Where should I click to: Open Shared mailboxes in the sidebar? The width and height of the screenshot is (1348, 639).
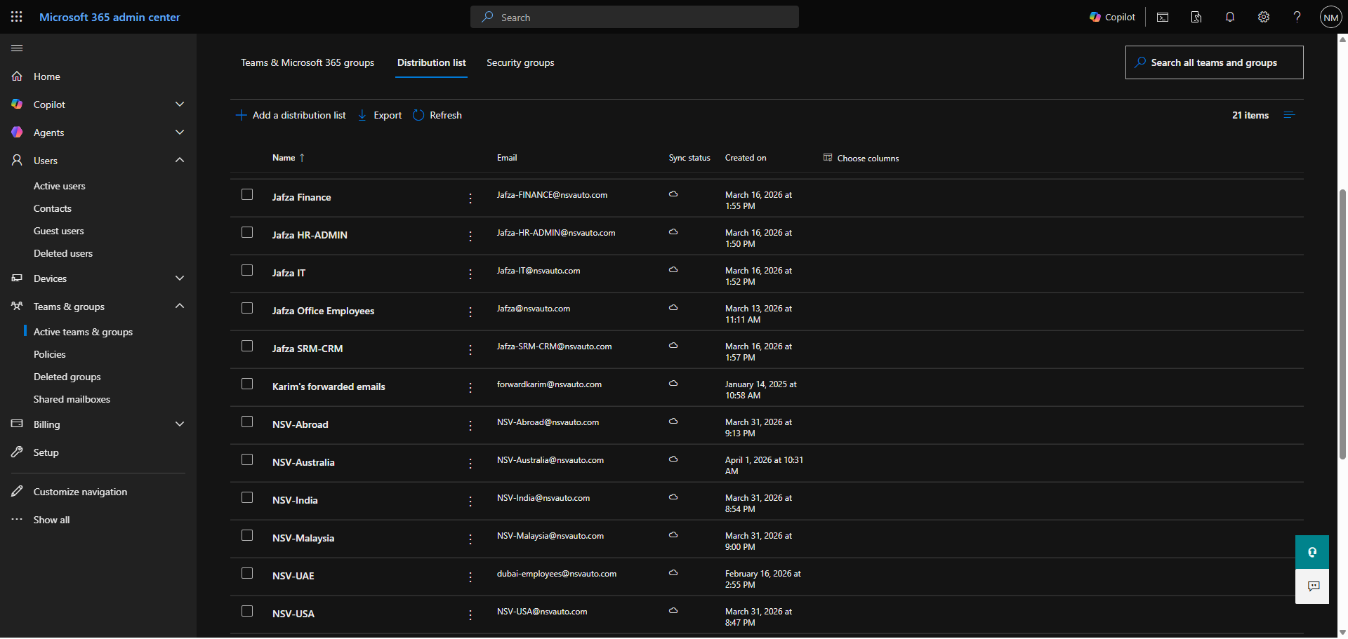tap(72, 399)
